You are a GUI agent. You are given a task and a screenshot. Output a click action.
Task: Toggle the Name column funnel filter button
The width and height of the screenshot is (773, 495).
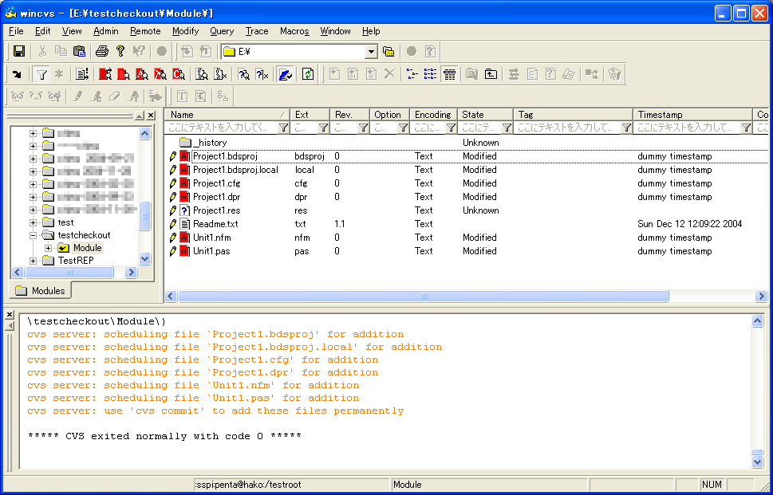(x=283, y=128)
